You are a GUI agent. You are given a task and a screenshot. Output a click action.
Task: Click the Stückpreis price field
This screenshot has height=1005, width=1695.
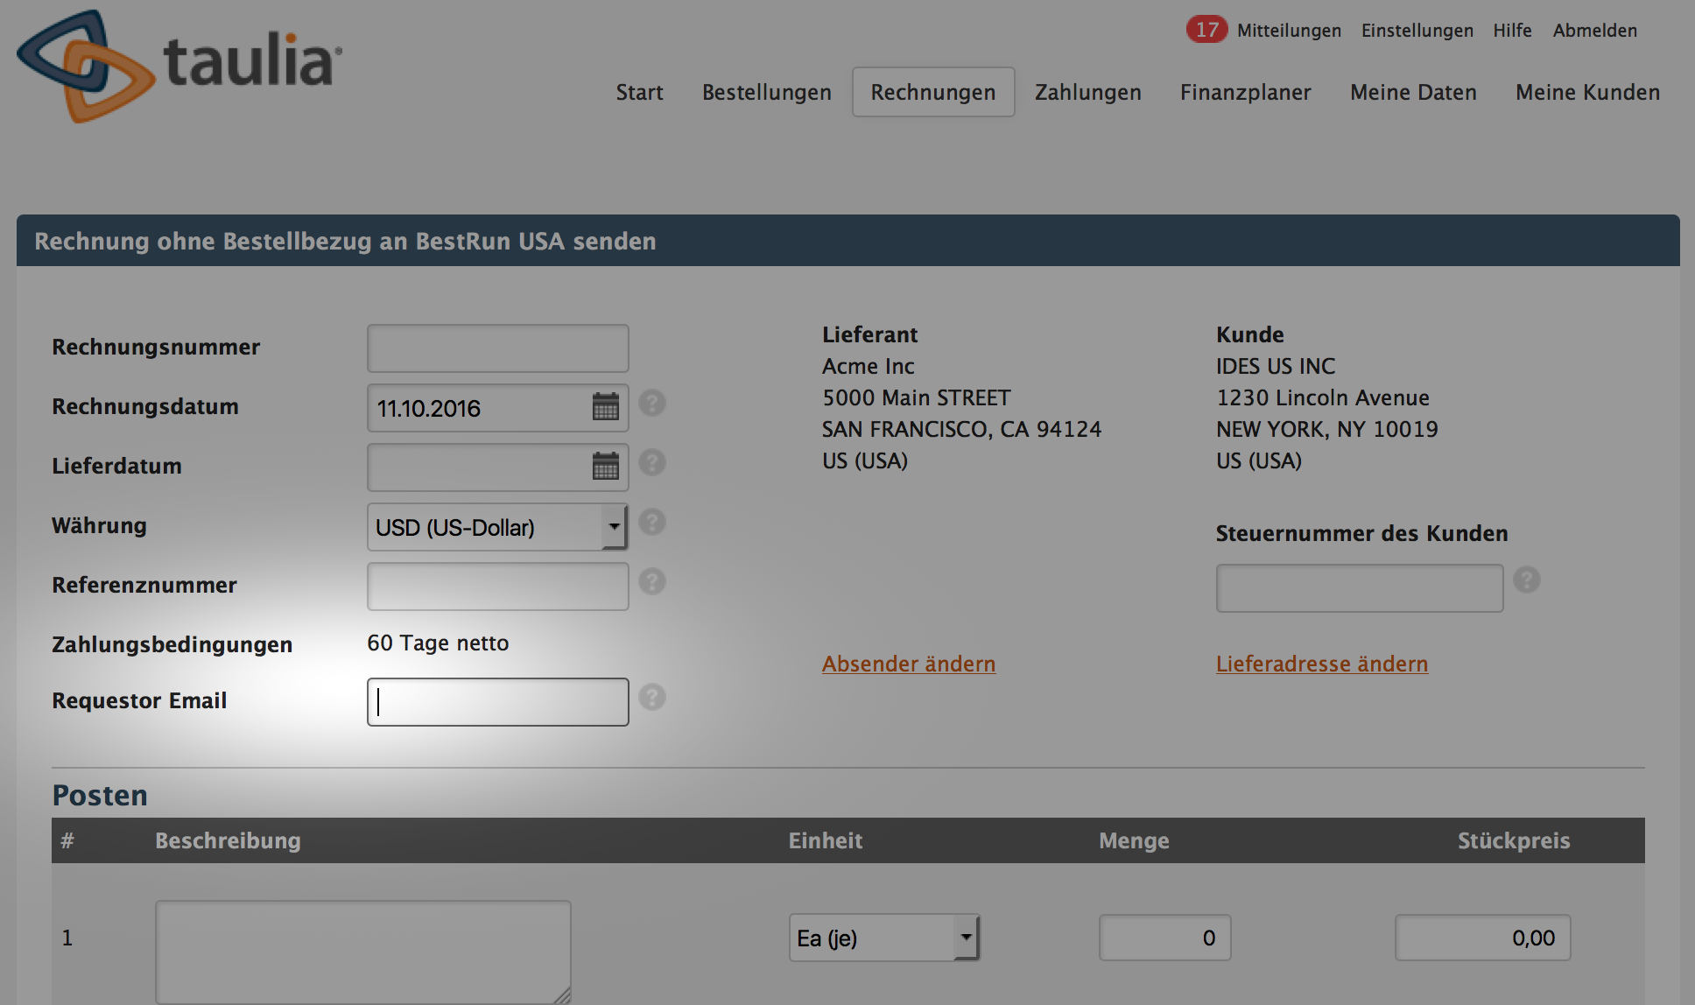tap(1483, 938)
